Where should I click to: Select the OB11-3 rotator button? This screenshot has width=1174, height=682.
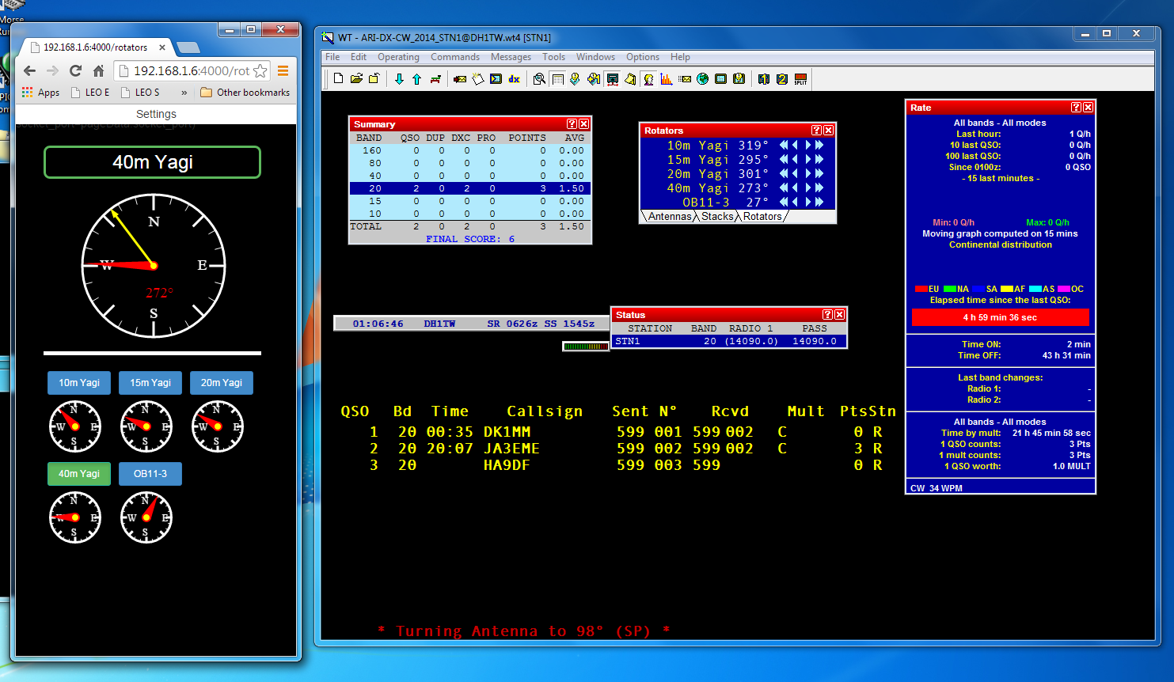150,474
